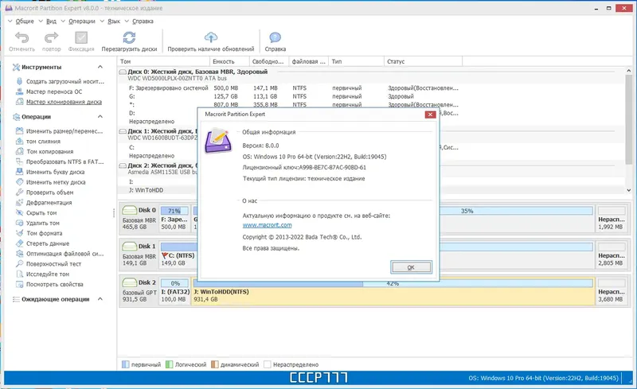Select unallocated 2,805 MB block on Disk 1
The image size is (637, 389).
click(x=612, y=255)
